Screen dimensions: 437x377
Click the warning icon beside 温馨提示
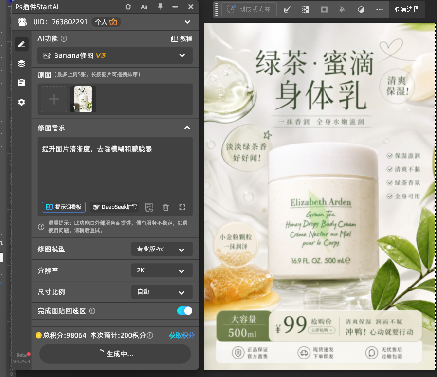click(41, 227)
